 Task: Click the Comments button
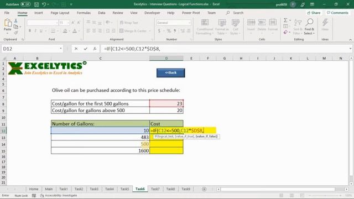pyautogui.click(x=337, y=13)
